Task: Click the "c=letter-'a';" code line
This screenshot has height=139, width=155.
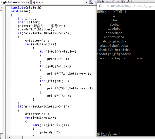Action: click(37, 41)
